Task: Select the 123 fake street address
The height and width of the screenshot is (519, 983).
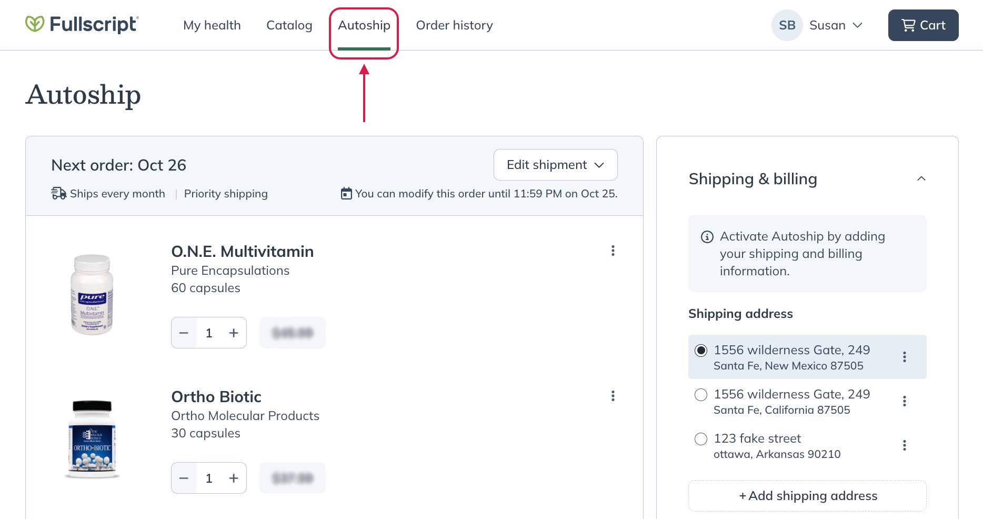Action: pyautogui.click(x=701, y=439)
